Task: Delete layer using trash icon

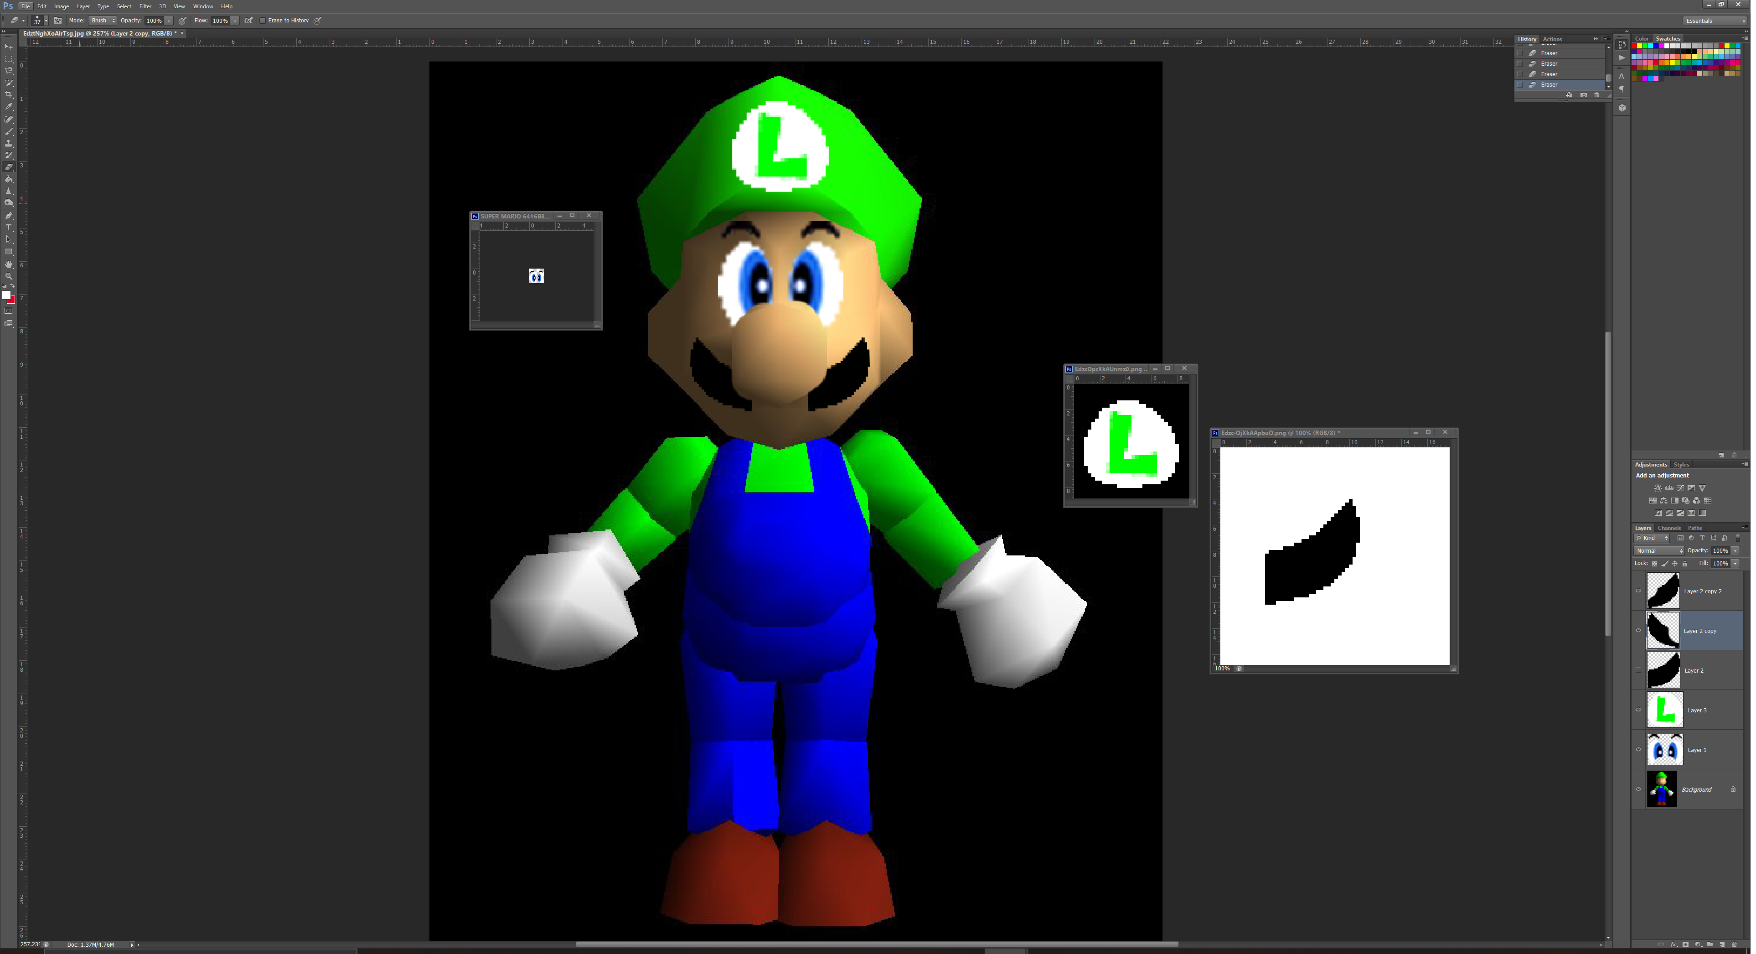Action: click(1734, 944)
